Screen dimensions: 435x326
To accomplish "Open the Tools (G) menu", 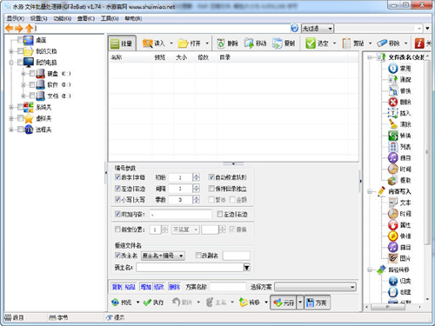I will tap(110, 18).
